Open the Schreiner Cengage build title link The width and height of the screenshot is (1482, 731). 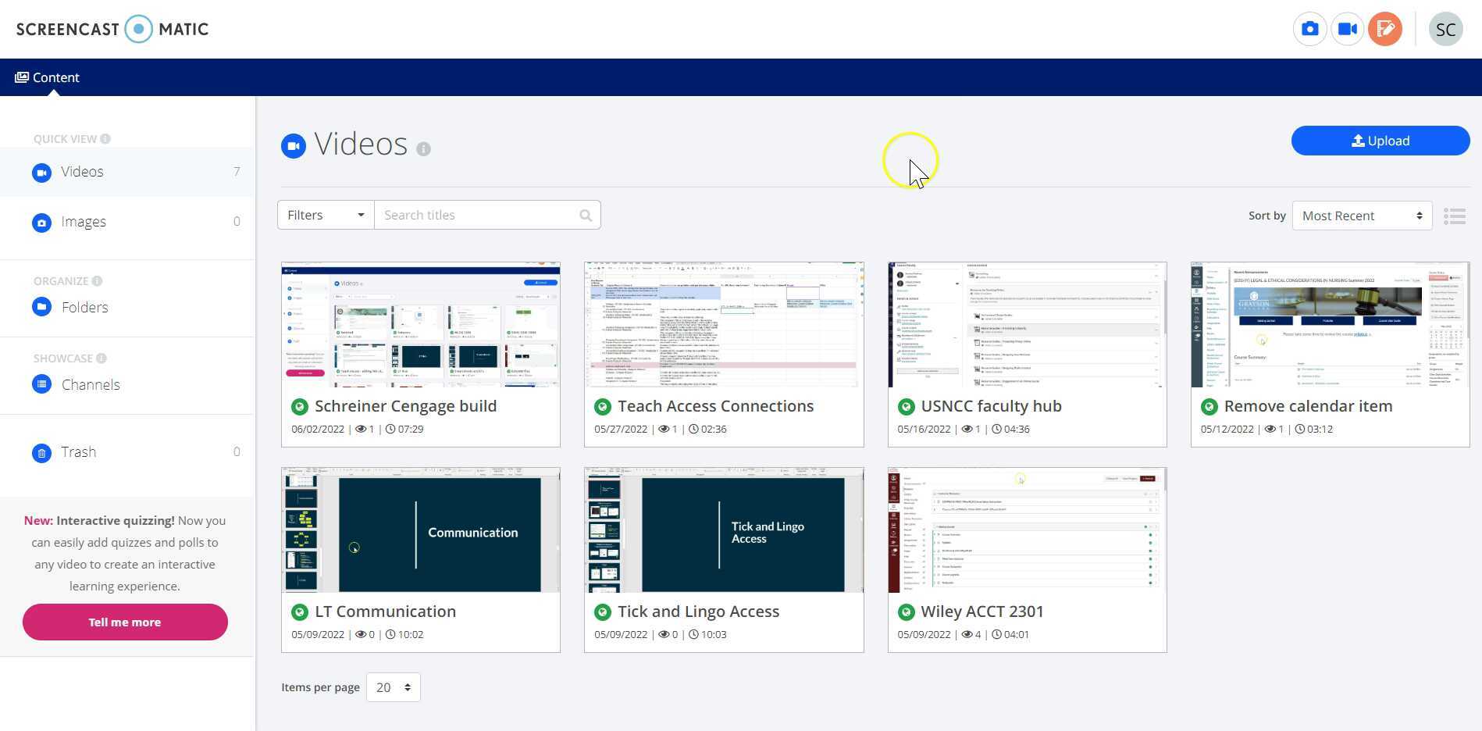click(x=406, y=407)
